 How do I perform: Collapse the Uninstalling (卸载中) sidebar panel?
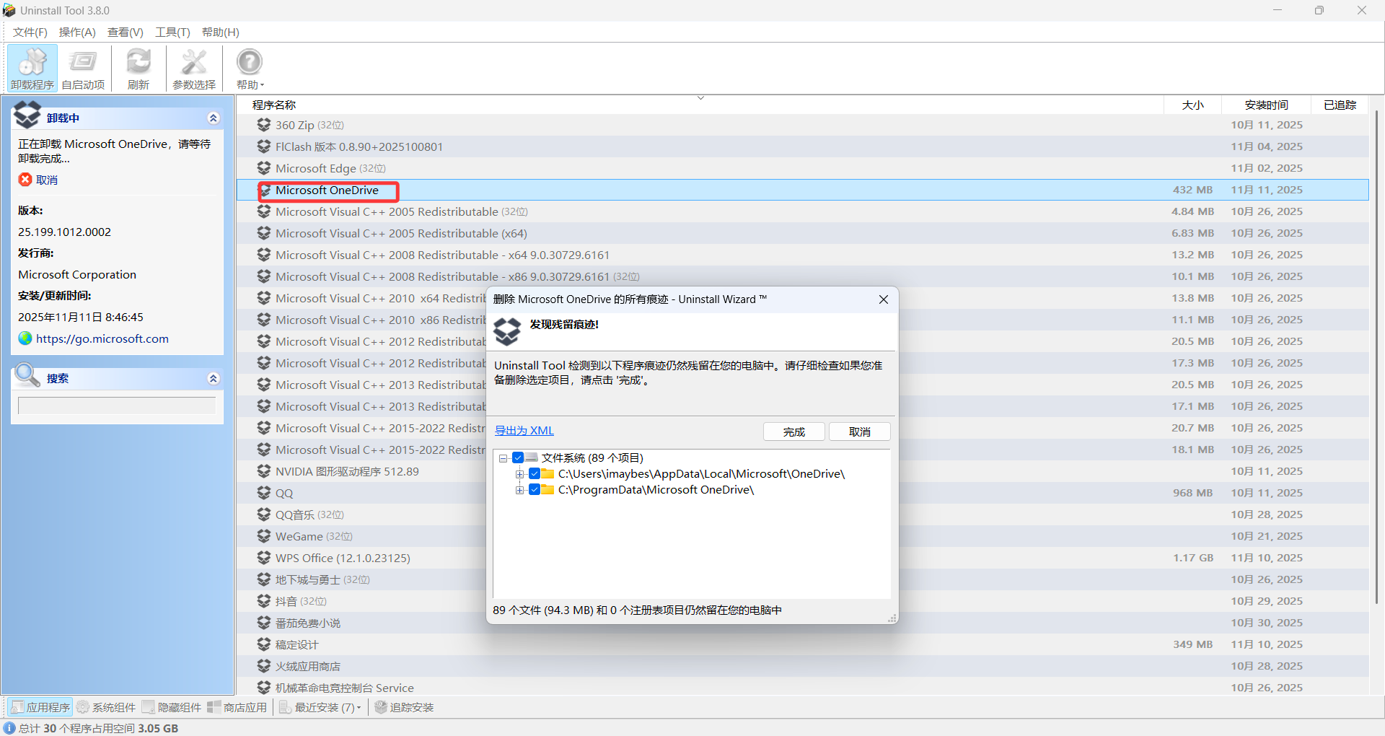click(x=213, y=118)
